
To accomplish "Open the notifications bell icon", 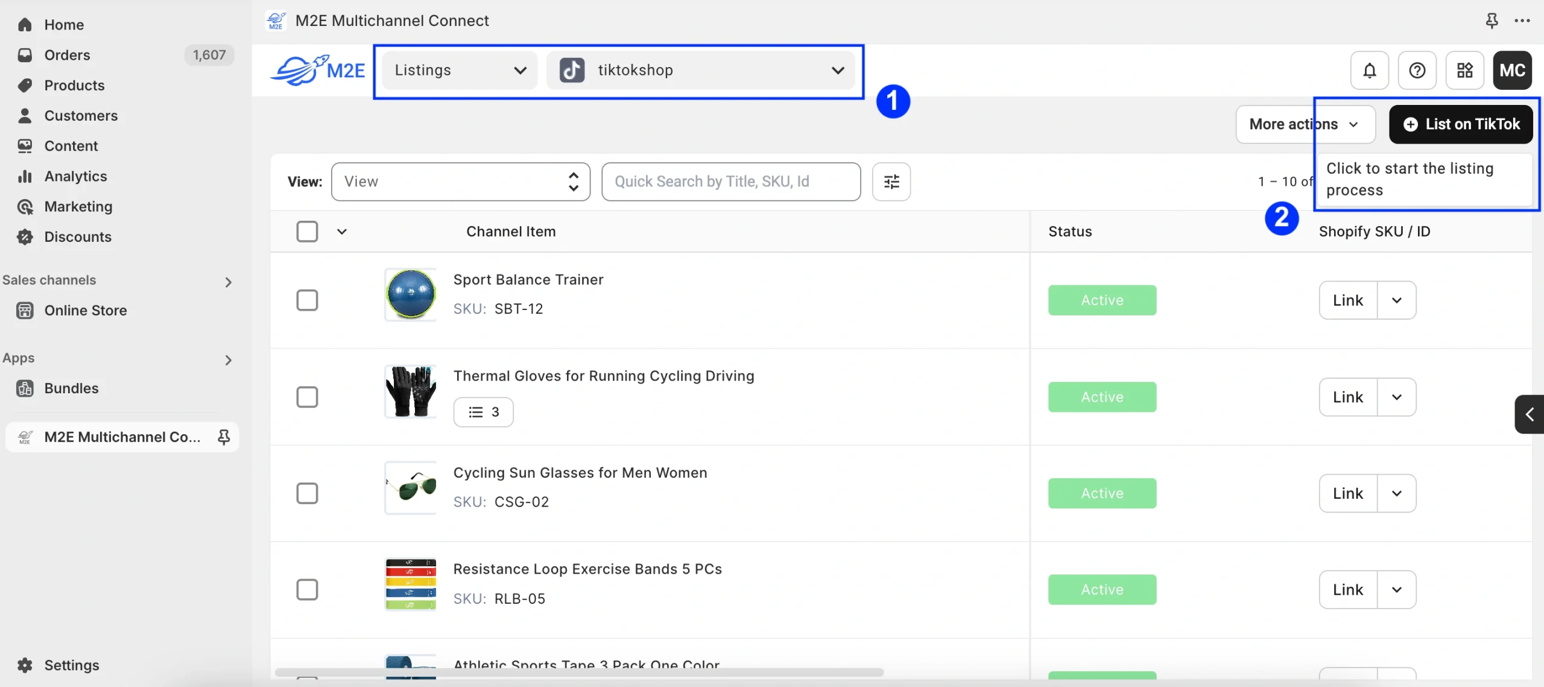I will [1369, 69].
